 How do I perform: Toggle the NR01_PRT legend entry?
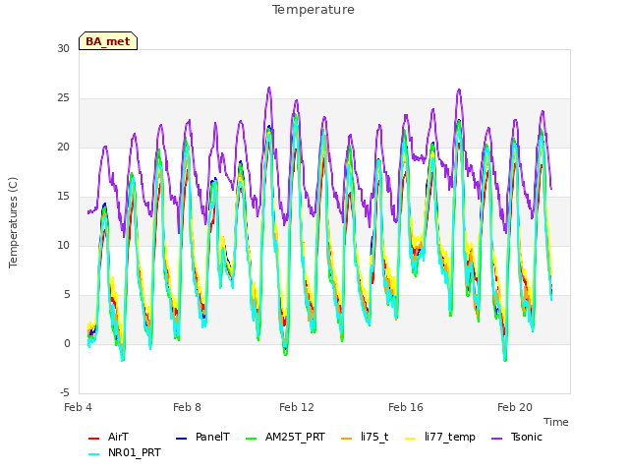(x=125, y=452)
